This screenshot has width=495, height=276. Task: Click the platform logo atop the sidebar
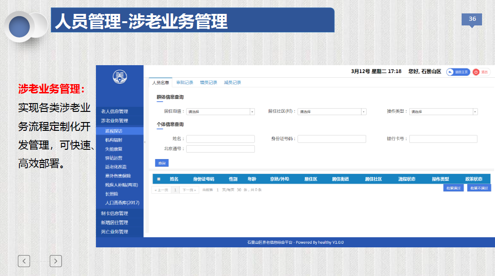120,77
